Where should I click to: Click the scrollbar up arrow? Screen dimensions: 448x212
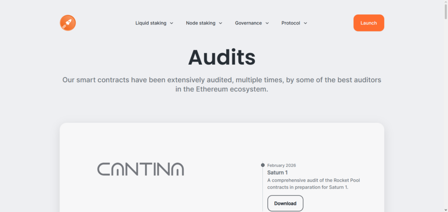coord(445,2)
